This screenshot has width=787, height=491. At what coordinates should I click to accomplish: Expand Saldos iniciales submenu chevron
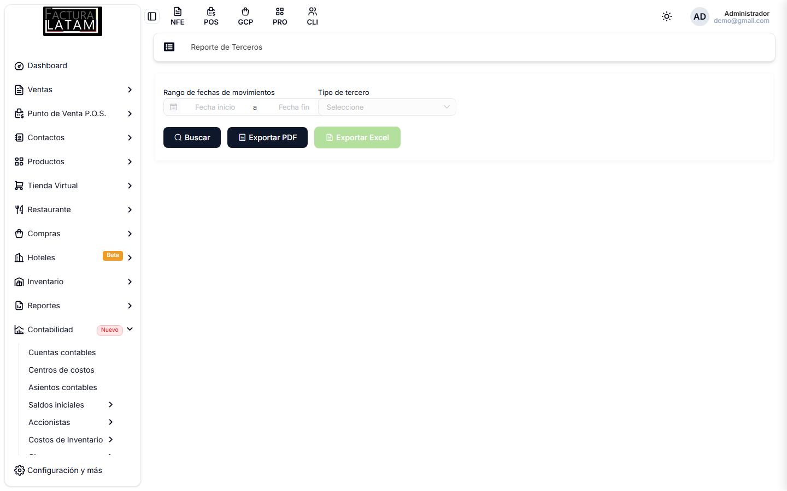point(111,405)
